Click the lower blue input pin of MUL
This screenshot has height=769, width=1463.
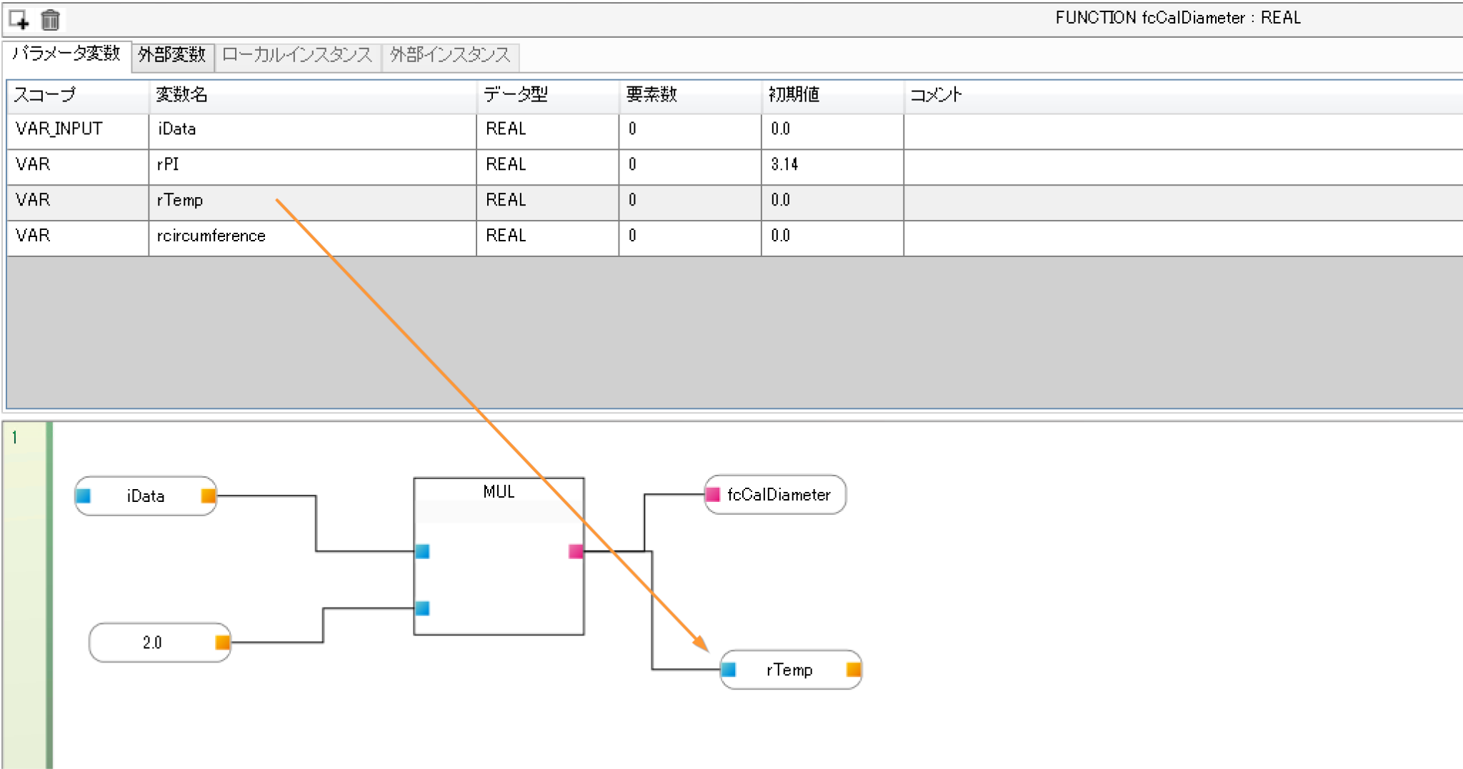pos(422,608)
